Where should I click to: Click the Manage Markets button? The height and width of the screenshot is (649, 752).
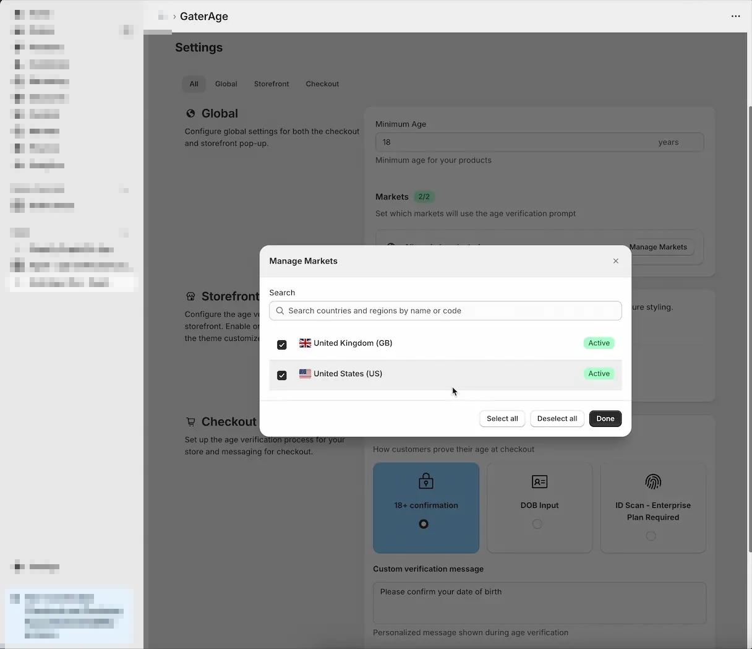[x=658, y=247]
